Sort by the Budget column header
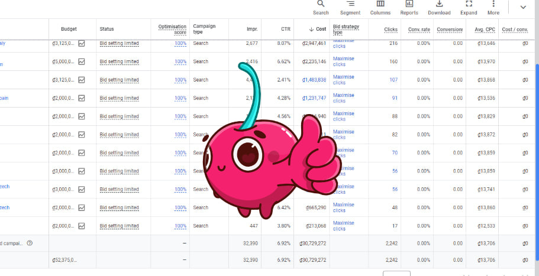The width and height of the screenshot is (539, 276). pos(69,29)
